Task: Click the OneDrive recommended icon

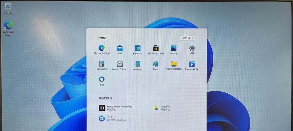Action: tap(156, 108)
